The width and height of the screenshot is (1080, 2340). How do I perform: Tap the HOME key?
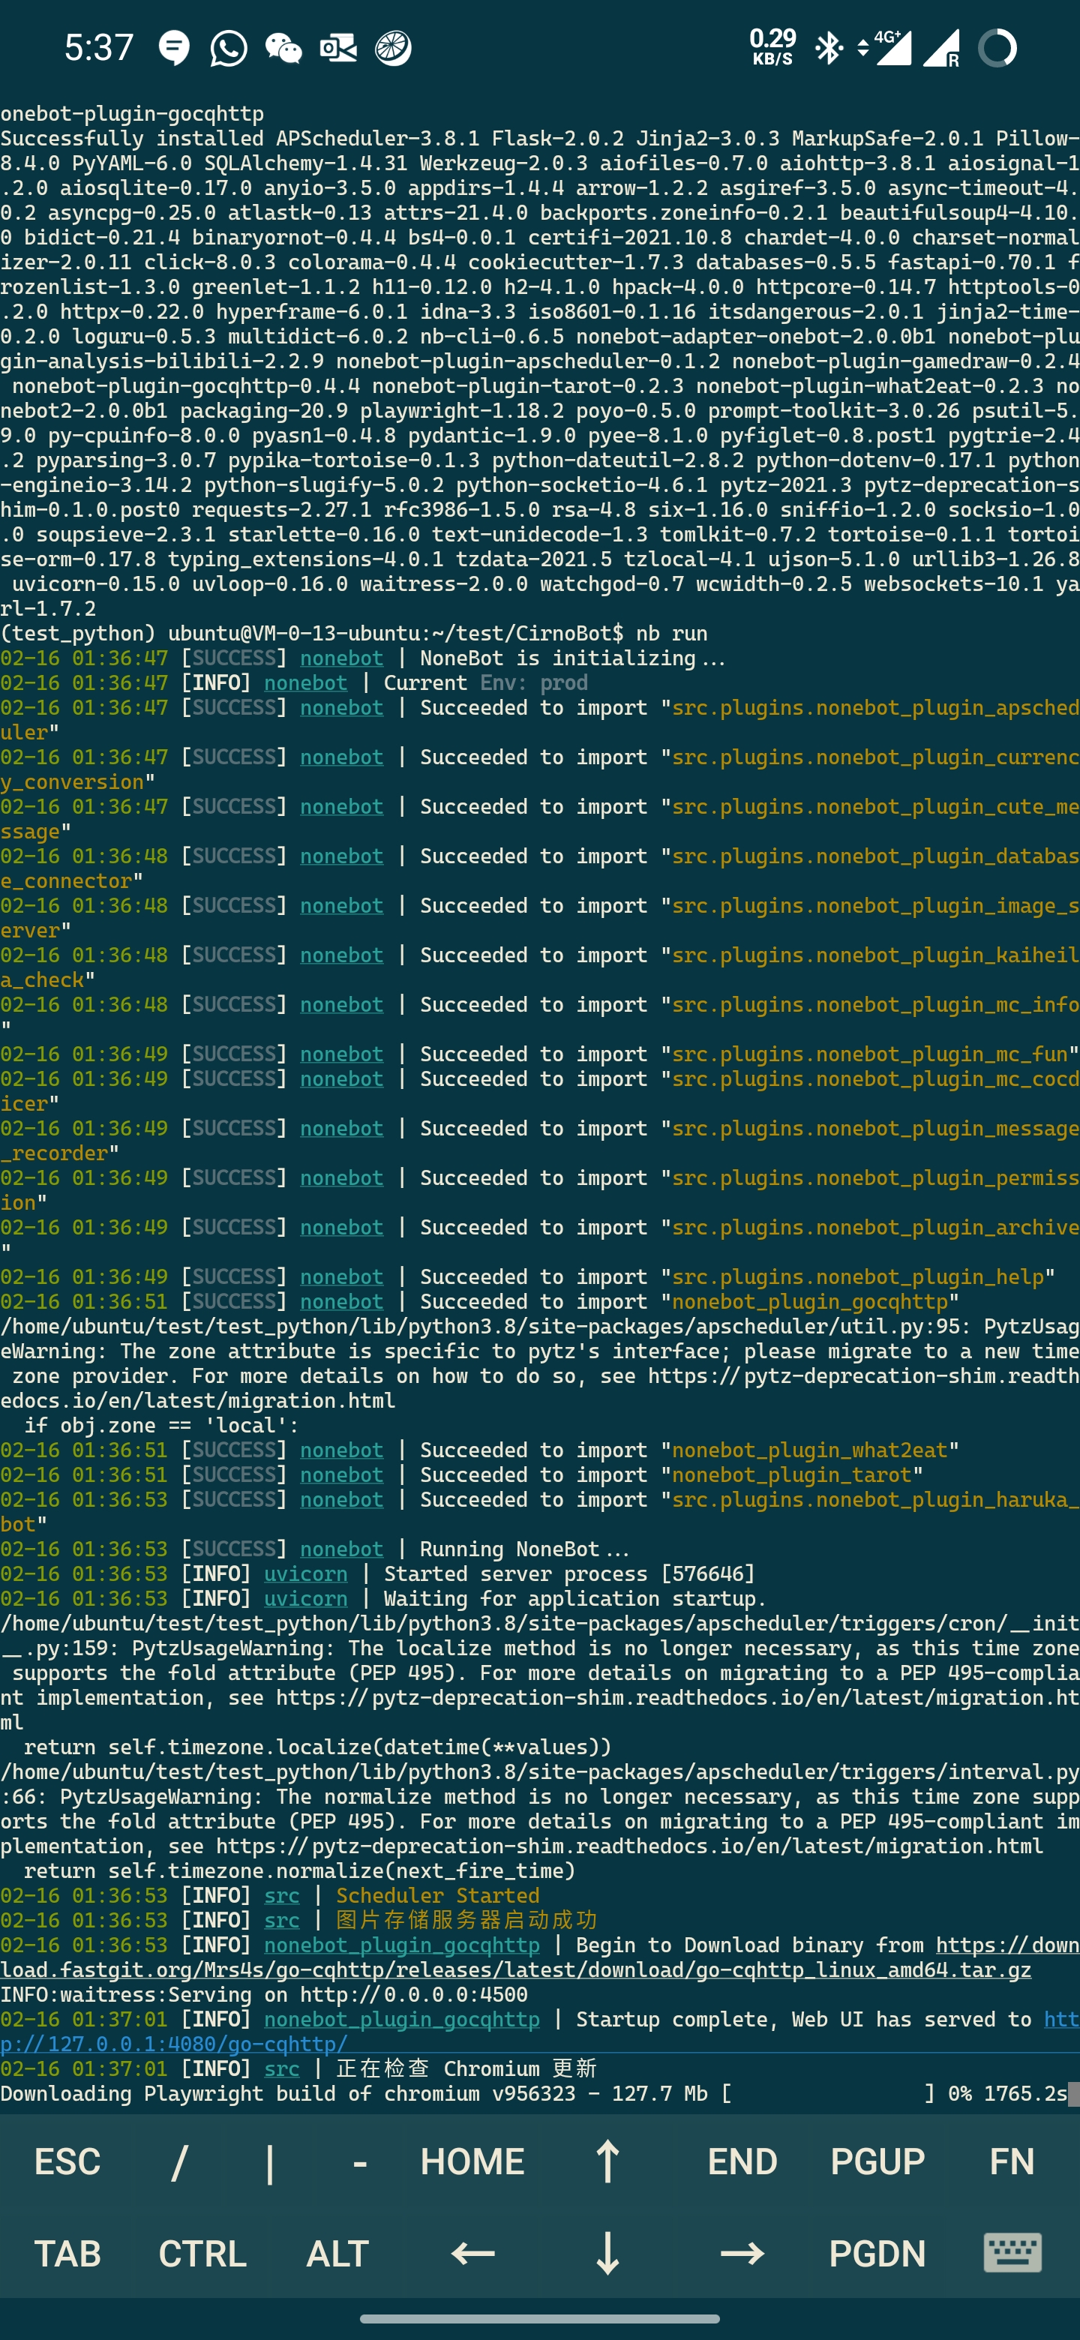[472, 2161]
